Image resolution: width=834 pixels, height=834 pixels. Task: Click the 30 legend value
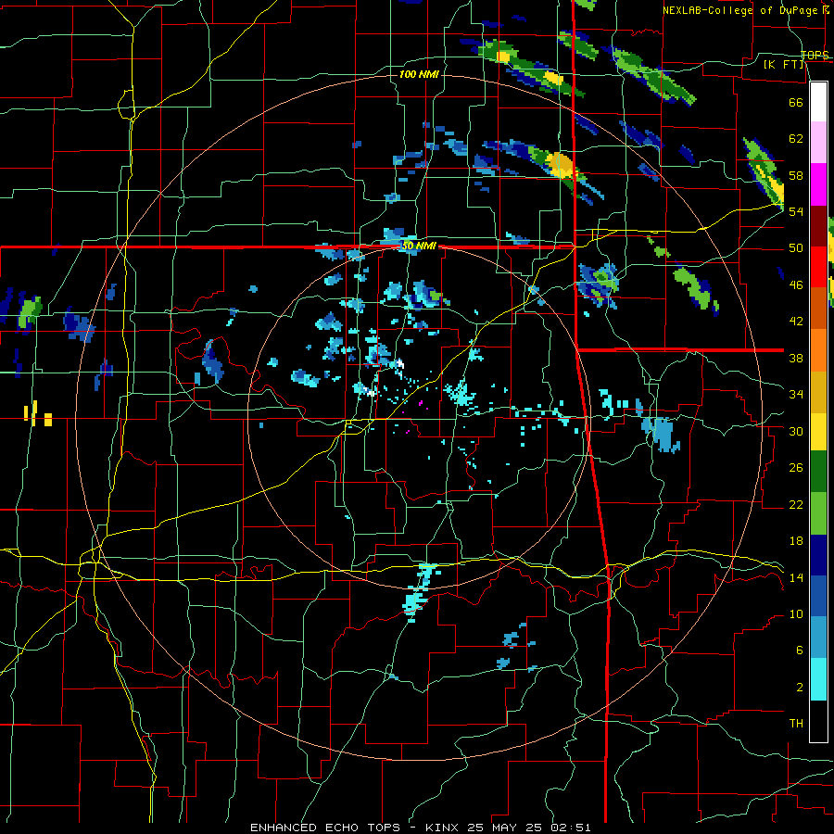pyautogui.click(x=796, y=431)
